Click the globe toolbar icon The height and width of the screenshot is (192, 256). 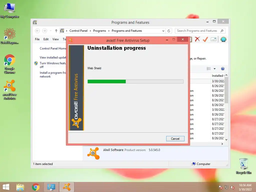pyautogui.click(x=223, y=39)
